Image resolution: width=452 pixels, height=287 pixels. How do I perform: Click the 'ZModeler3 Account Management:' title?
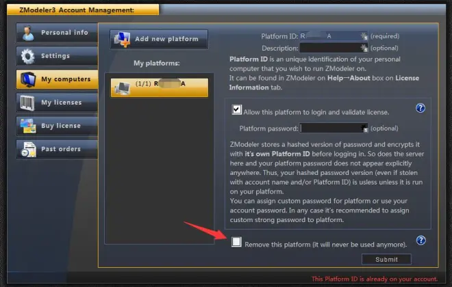click(77, 10)
